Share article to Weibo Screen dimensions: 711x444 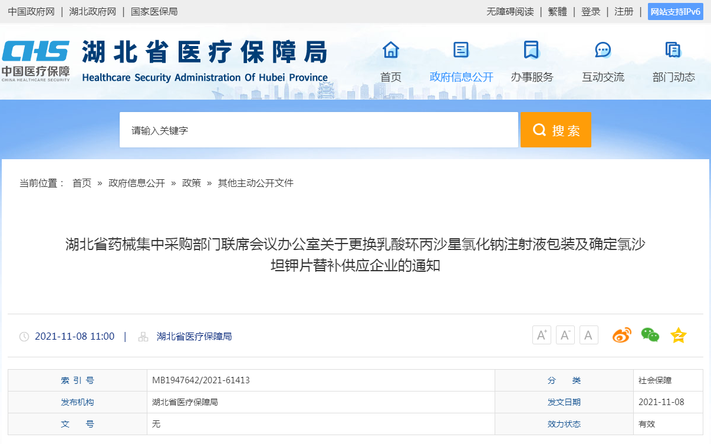coord(621,335)
